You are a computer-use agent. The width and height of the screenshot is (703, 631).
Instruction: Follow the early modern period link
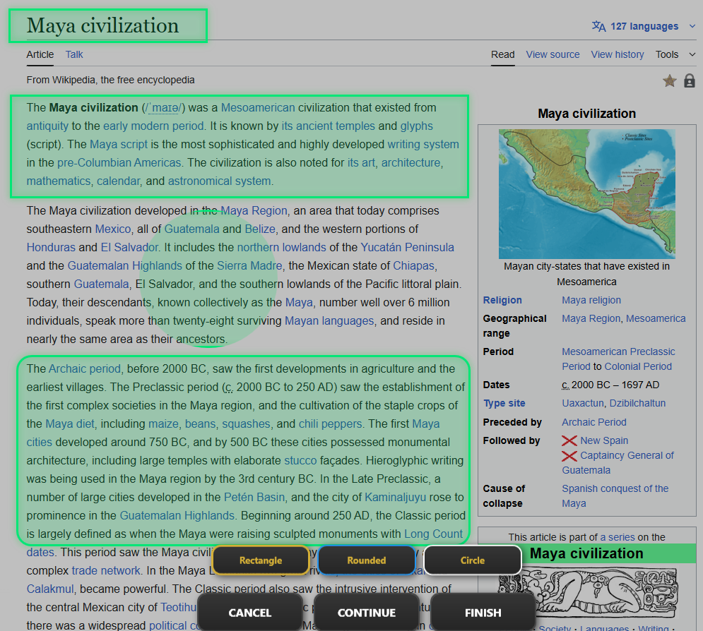(153, 126)
